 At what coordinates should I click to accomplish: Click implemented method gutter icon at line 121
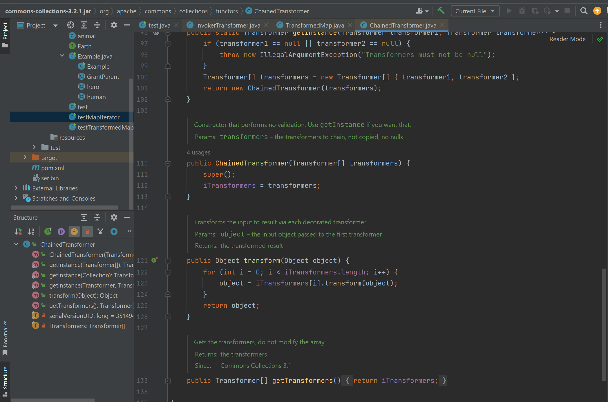[155, 260]
